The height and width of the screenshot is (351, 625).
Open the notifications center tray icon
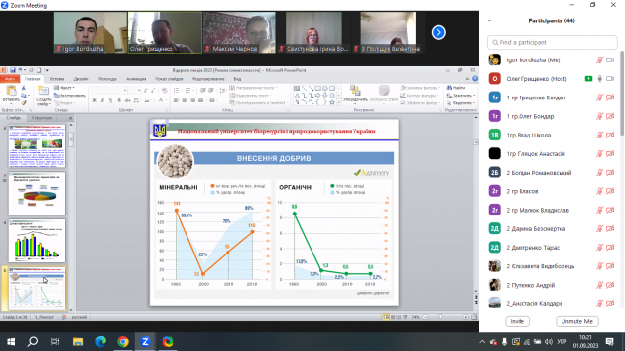(x=609, y=341)
